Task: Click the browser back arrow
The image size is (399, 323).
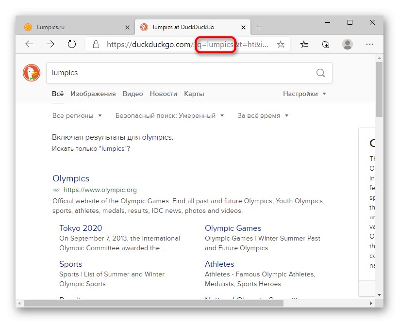Action: [x=30, y=44]
